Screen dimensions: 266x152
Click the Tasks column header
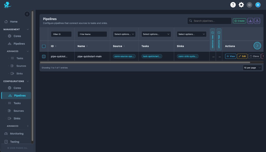145,46
